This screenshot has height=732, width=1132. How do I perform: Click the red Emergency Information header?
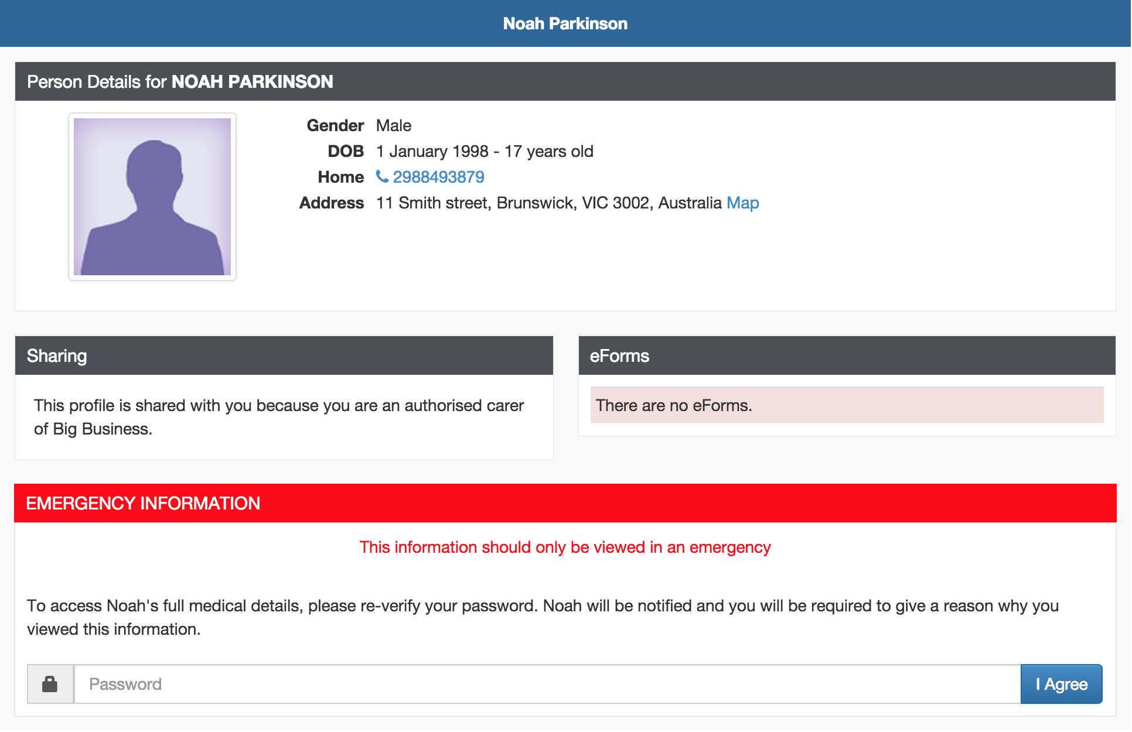[143, 503]
